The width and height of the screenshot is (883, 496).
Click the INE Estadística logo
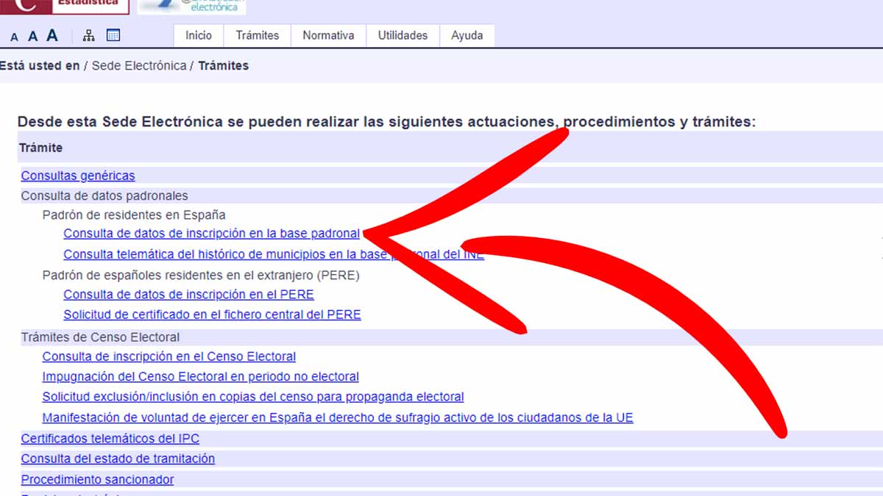pos(66,6)
